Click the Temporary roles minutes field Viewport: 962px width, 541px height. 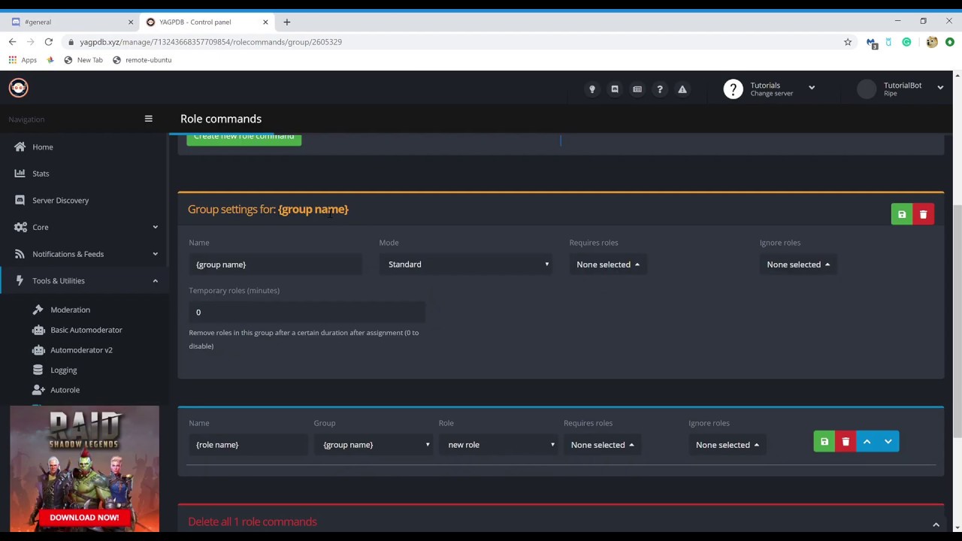point(307,313)
